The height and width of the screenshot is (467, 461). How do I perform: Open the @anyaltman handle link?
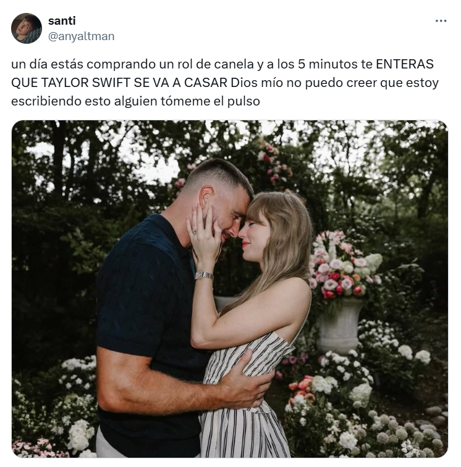coord(81,36)
